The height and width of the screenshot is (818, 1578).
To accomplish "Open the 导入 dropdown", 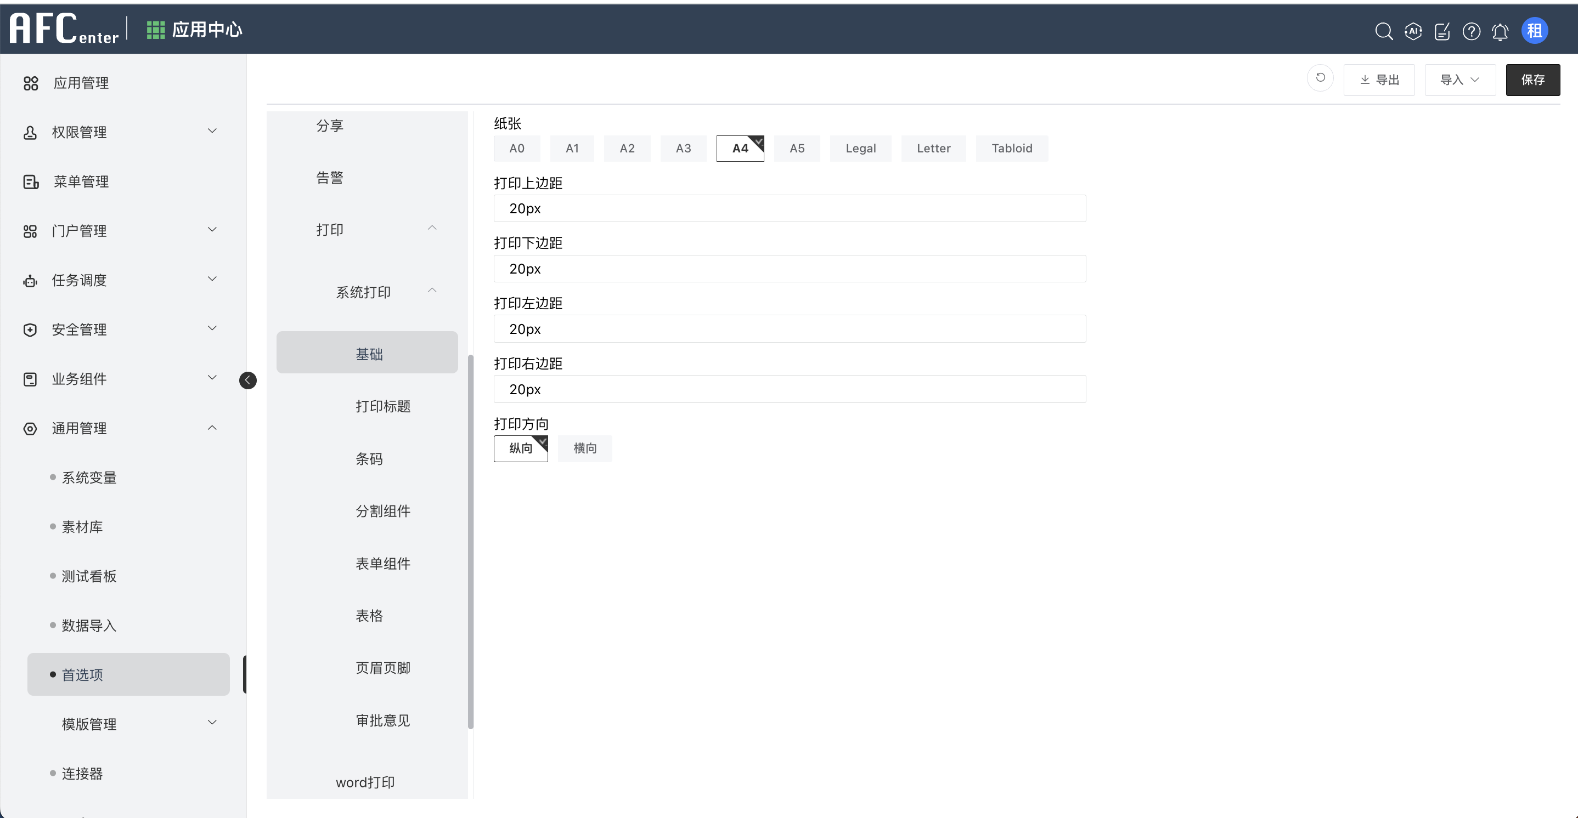I will pos(1459,79).
